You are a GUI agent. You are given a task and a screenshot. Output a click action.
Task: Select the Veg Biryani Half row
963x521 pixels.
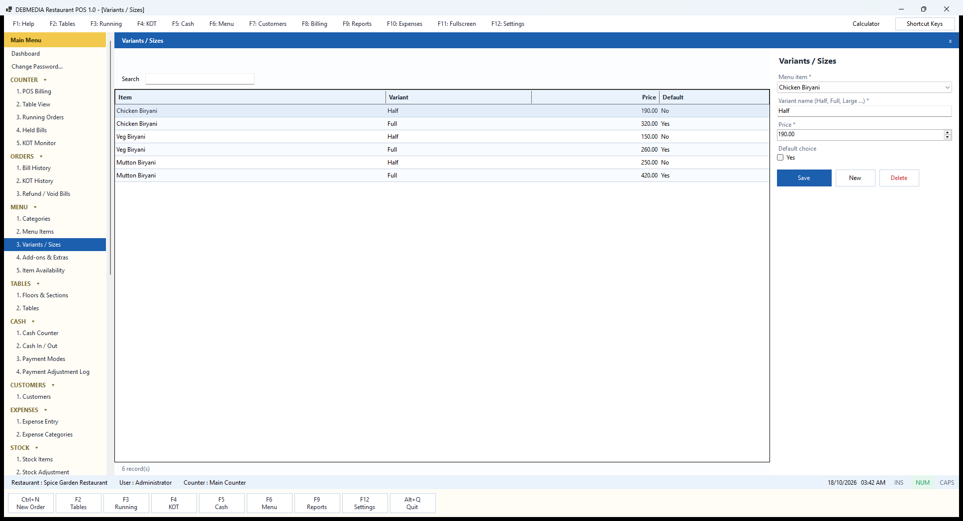442,137
